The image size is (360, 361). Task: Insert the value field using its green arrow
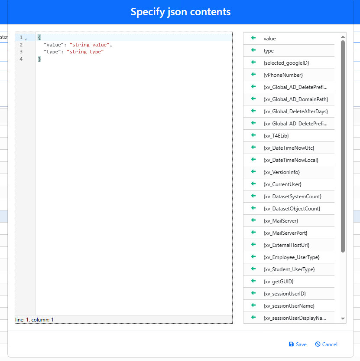coord(253,38)
